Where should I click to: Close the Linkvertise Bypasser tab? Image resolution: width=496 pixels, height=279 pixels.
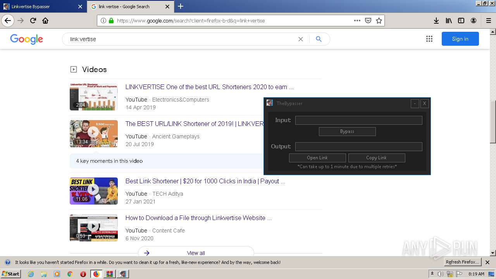tap(80, 7)
